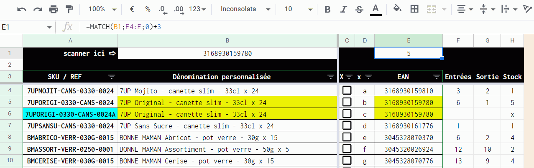Screen dimensions: 534x168
Task: Toggle Italic text formatting
Action: tap(343, 9)
